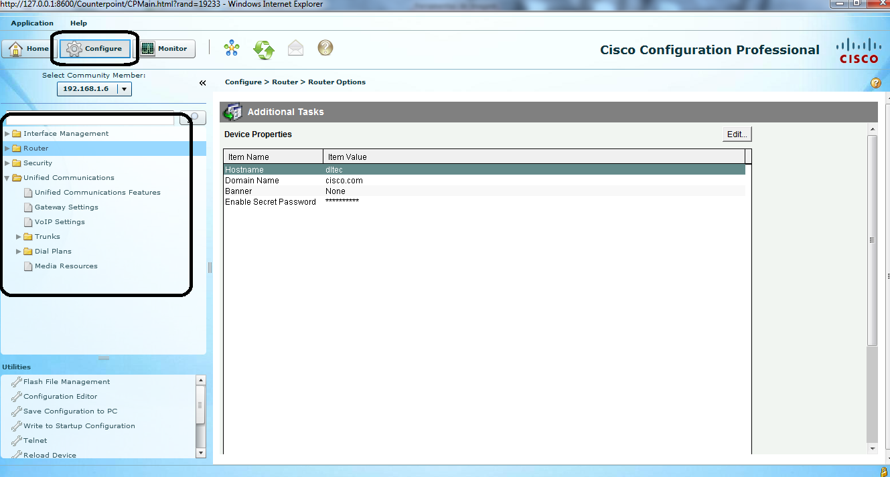Viewport: 890px width, 477px height.
Task: Click the Telnet wrench icon
Action: (17, 441)
